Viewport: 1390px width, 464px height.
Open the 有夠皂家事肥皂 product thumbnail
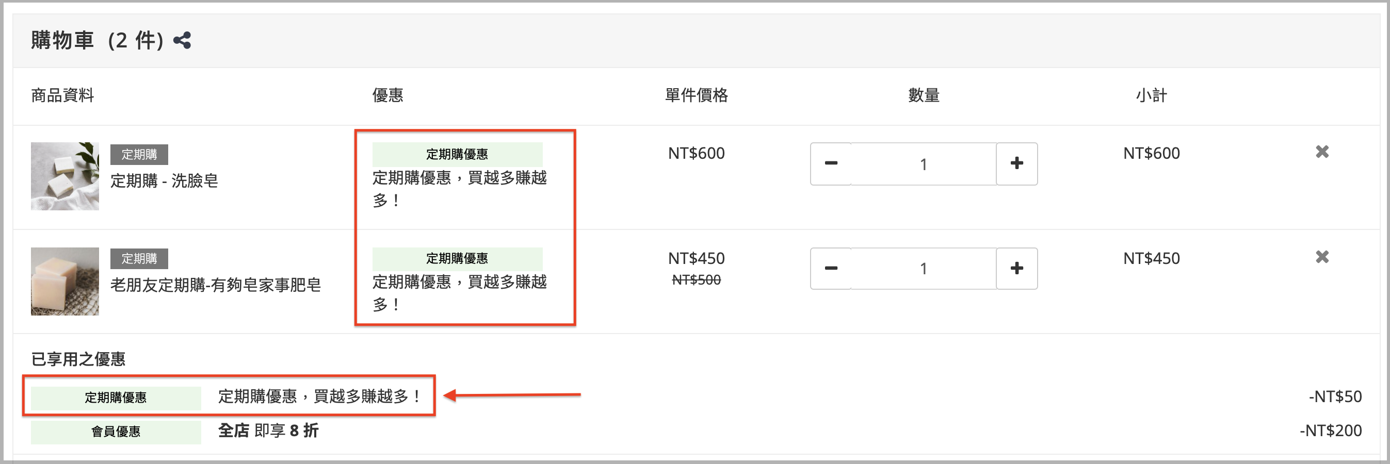(64, 281)
